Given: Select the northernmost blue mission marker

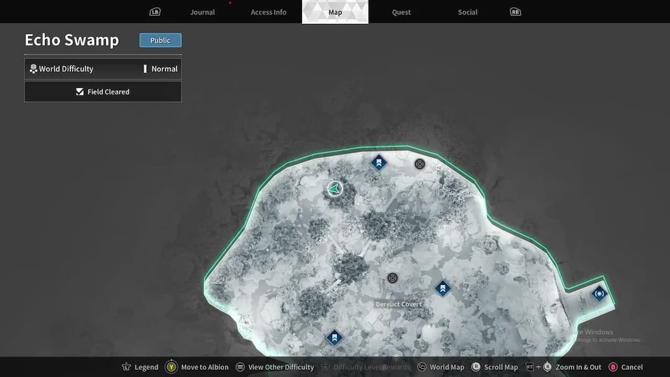Looking at the screenshot, I should [378, 163].
